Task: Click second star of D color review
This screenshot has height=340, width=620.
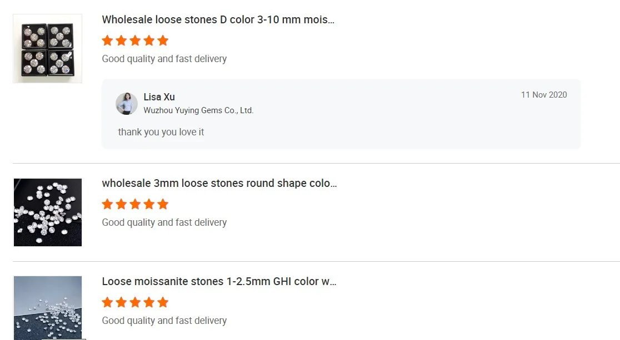Action: pos(122,40)
